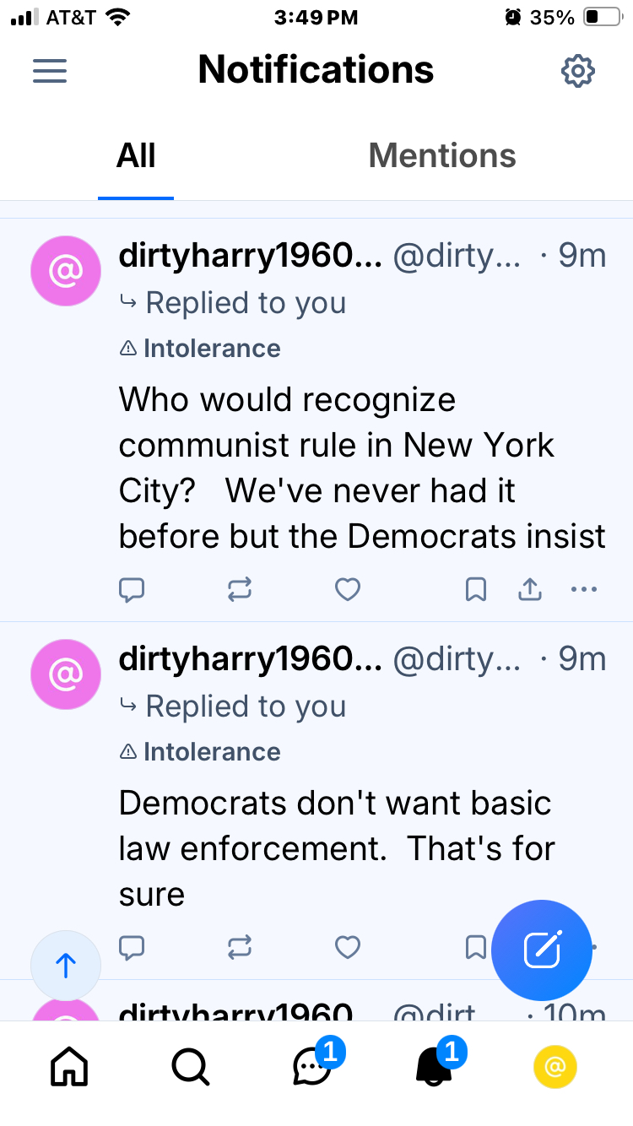Switch to the Mentions tab

coord(441,156)
